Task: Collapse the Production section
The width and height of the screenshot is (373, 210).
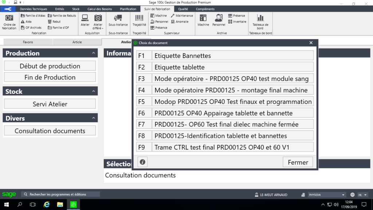Action: 94,53
